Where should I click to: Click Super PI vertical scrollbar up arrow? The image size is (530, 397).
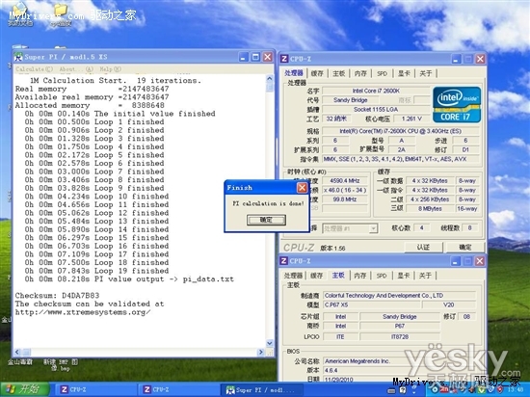[x=270, y=79]
